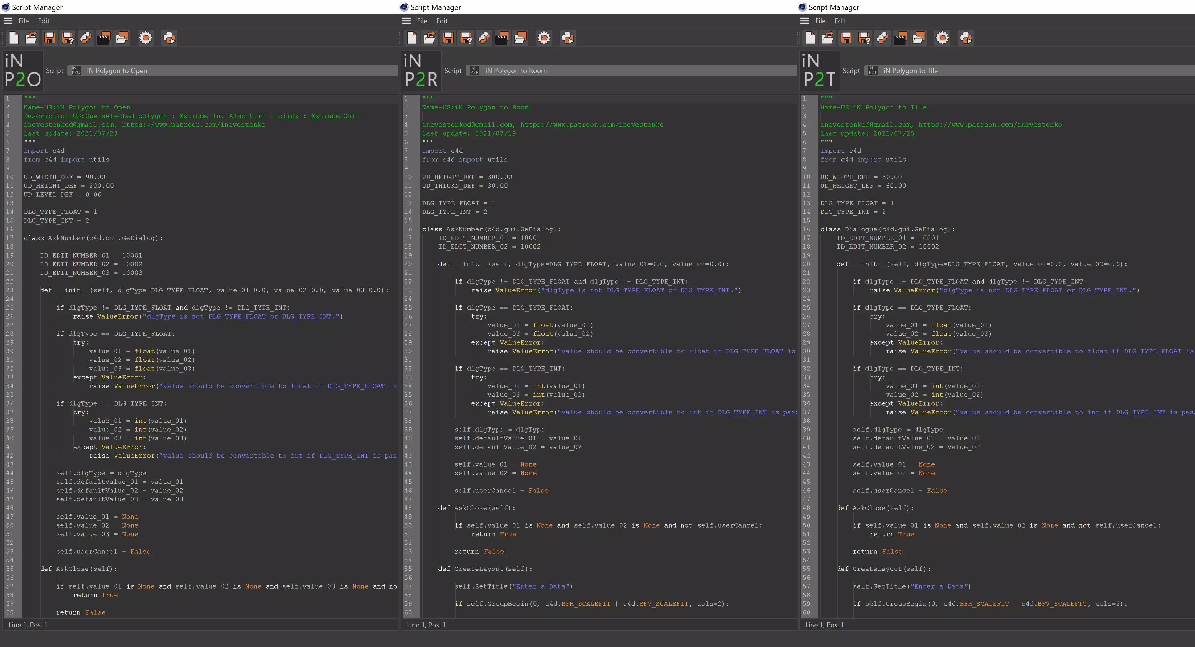
Task: Open the script folder gear icon in the P2R window
Action: [x=544, y=38]
